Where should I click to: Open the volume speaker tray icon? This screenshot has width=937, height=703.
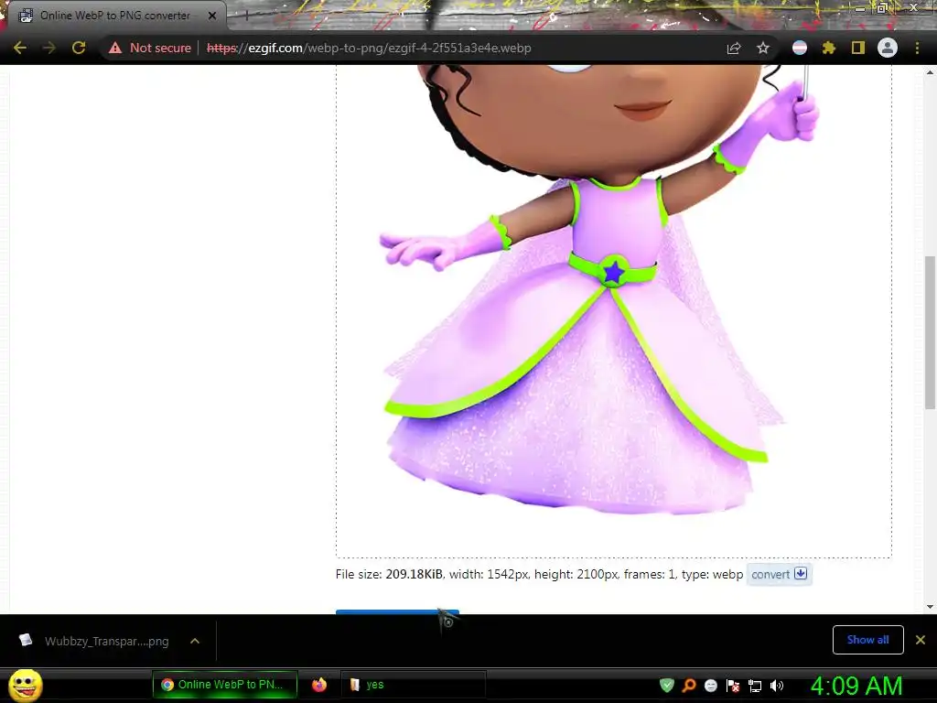(x=776, y=685)
